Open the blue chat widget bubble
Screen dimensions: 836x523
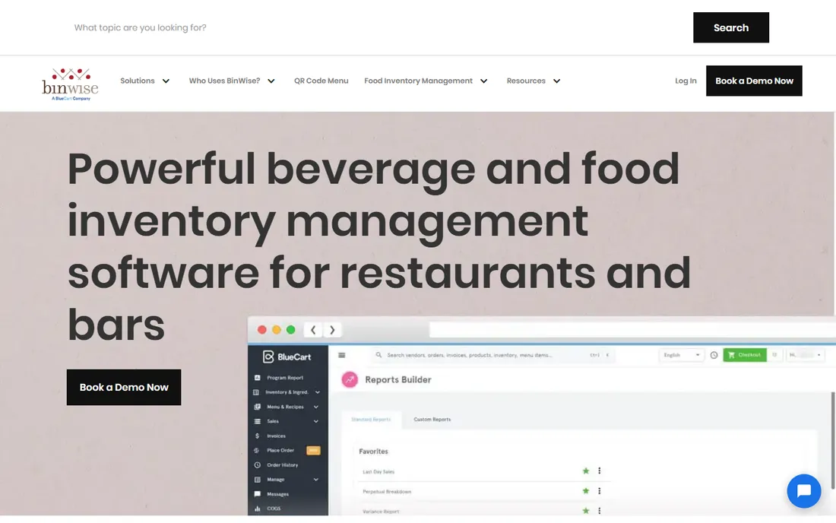coord(803,490)
